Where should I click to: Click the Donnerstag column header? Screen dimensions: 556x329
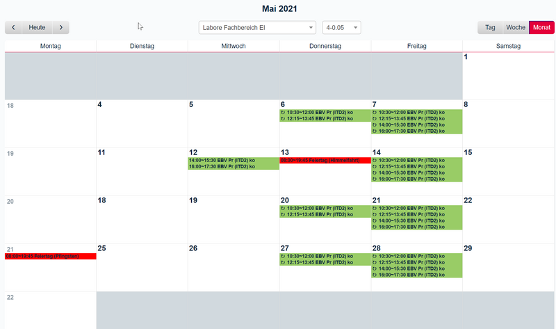[x=325, y=46]
